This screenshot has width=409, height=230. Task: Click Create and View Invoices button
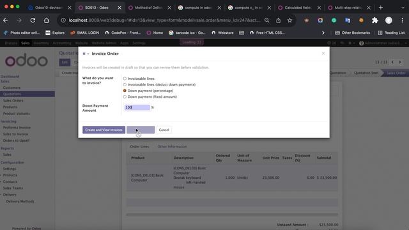point(104,130)
